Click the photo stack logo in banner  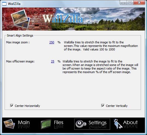pyautogui.click(x=20, y=19)
